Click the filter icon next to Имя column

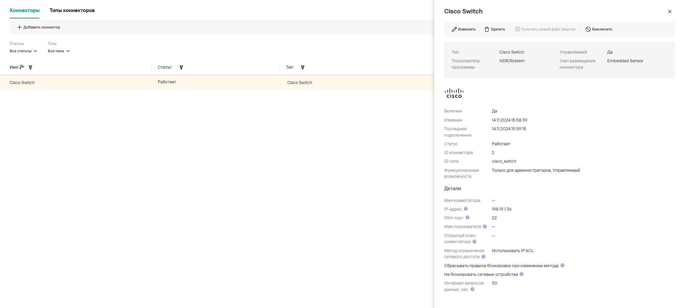point(30,68)
